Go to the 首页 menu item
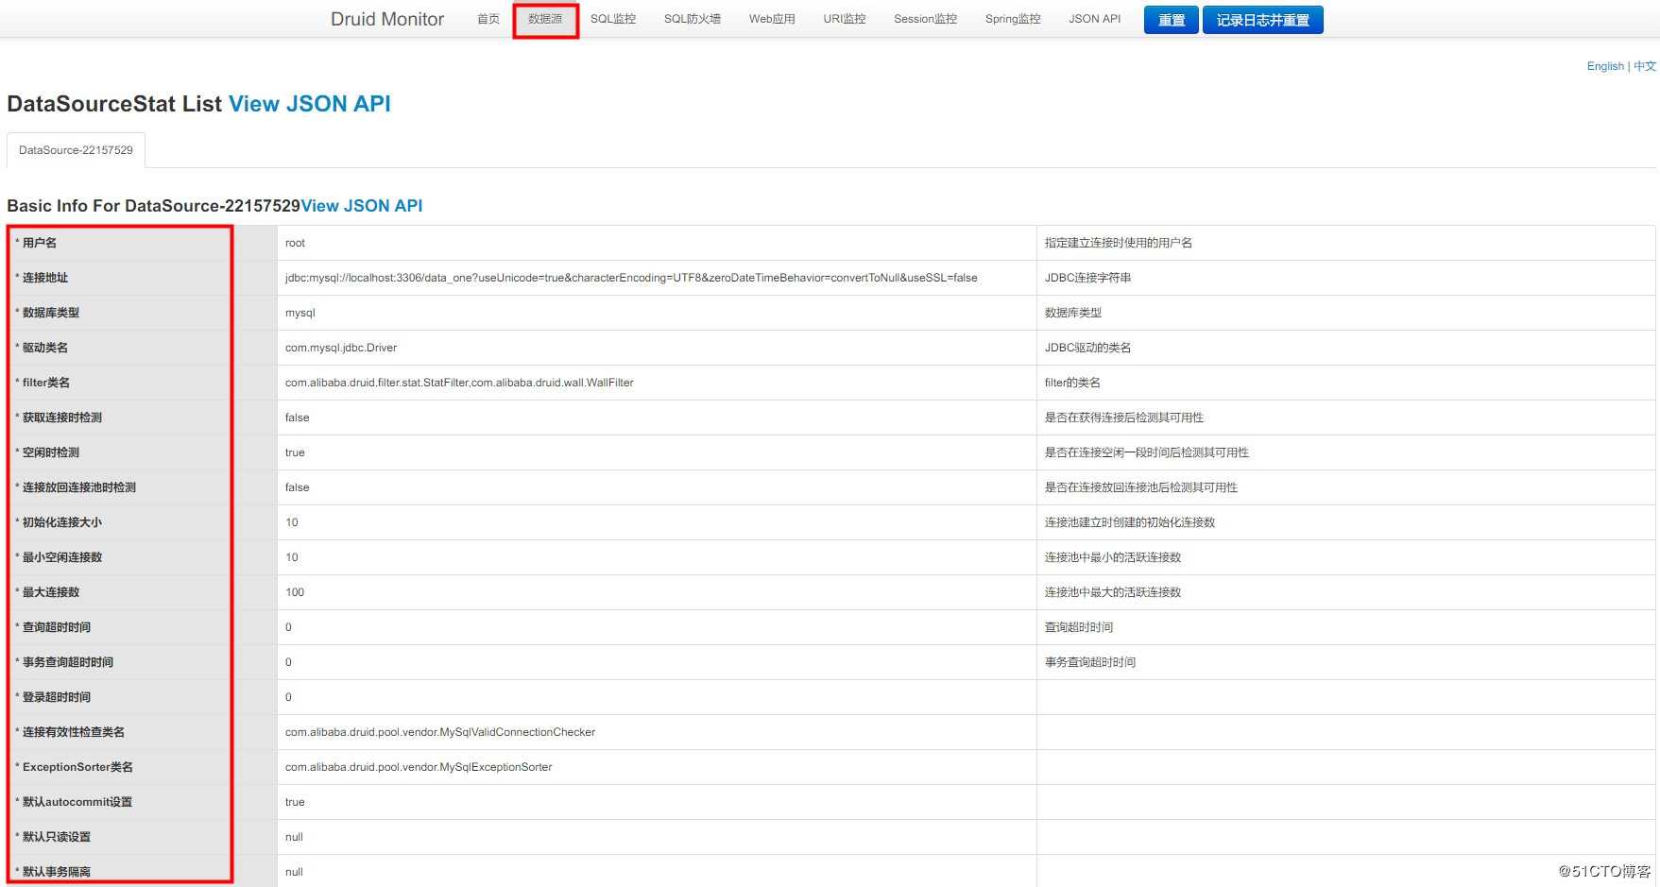The width and height of the screenshot is (1660, 887). (488, 19)
